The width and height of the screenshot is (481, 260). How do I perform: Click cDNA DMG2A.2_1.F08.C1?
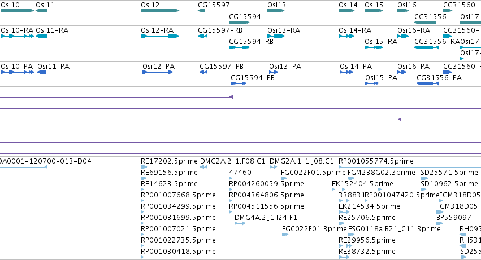coord(233,161)
